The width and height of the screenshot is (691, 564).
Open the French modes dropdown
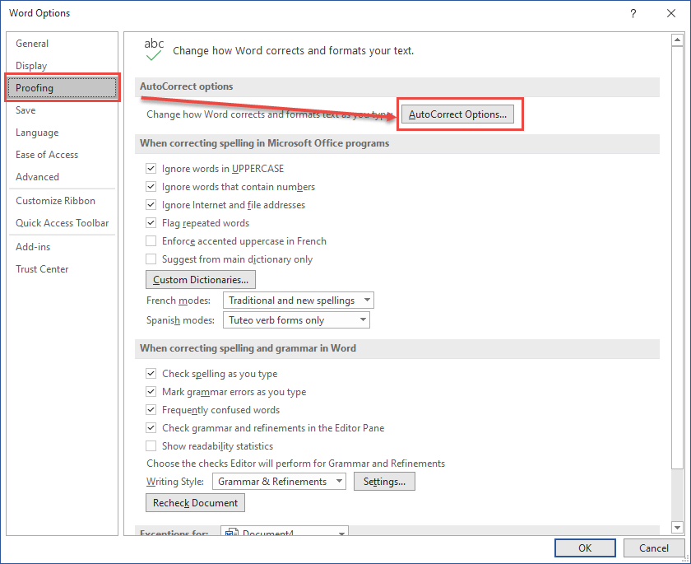299,301
